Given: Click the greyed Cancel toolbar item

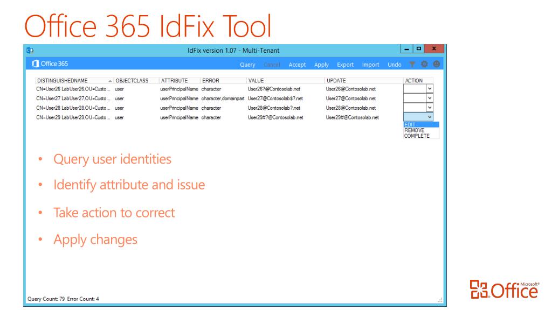Looking at the screenshot, I should tap(272, 65).
